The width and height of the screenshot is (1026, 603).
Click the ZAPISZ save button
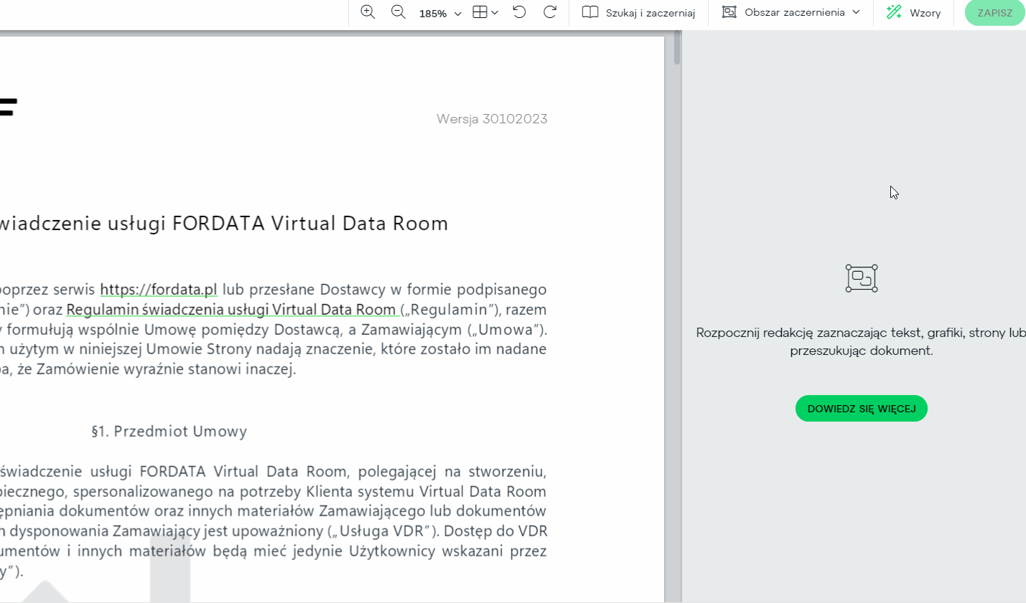pos(995,13)
